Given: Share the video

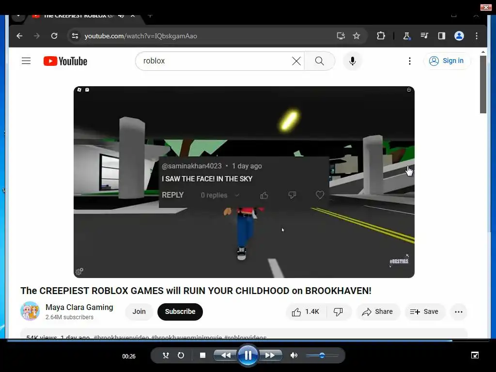Looking at the screenshot, I should click(378, 312).
